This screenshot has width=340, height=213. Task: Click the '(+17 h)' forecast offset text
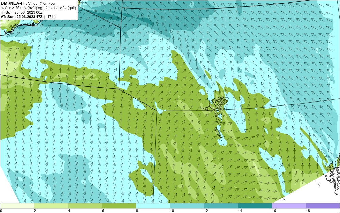[50, 17]
